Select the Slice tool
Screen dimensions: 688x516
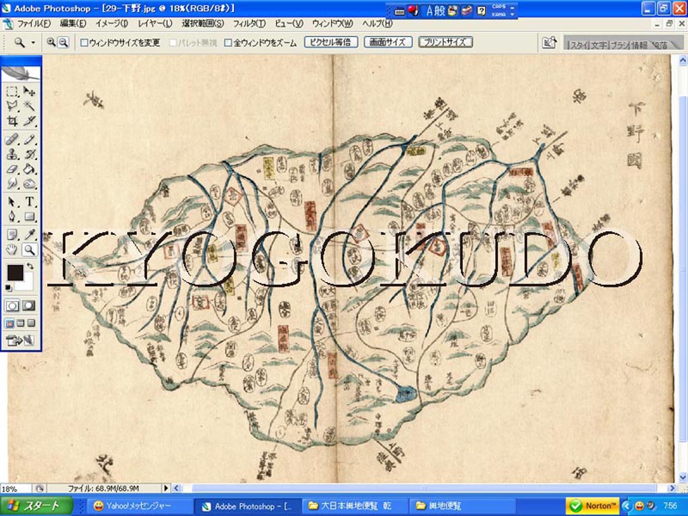[29, 121]
